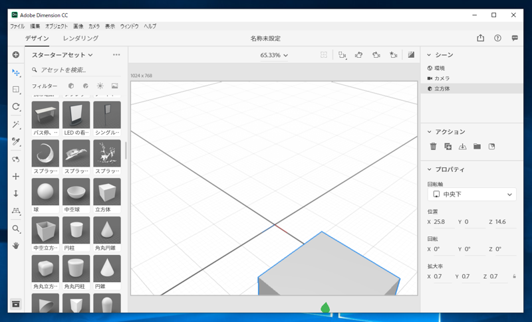Click the share/export icon in header
Screen dimensions: 532x322
point(480,38)
